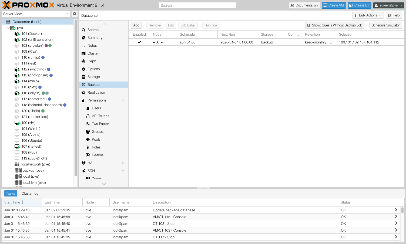
Task: Click the Schedule Simulator button
Action: point(385,25)
